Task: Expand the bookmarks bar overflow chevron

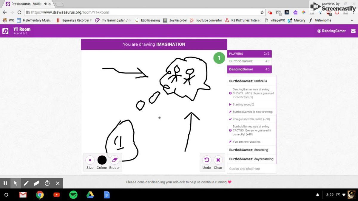Action: click(352, 20)
